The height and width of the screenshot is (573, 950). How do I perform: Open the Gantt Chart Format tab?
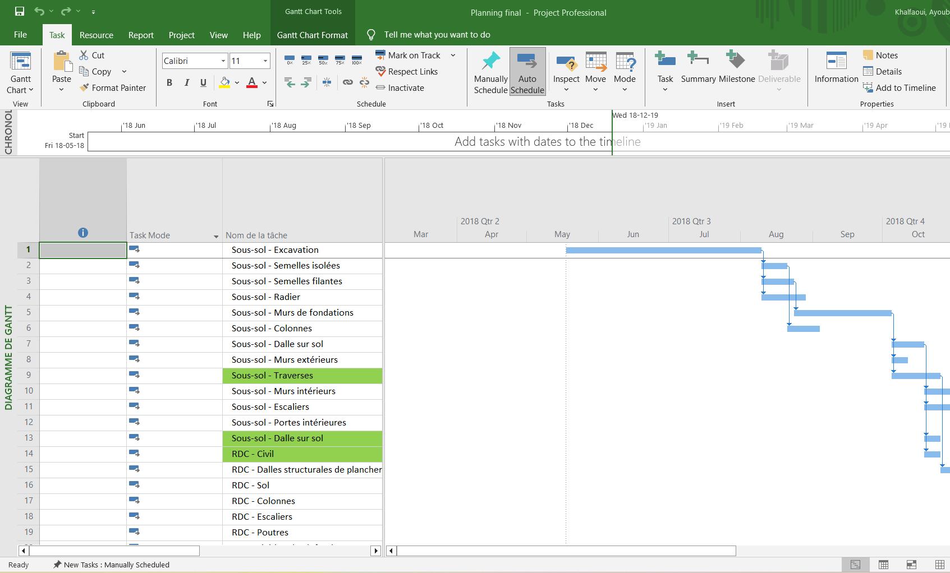point(313,35)
